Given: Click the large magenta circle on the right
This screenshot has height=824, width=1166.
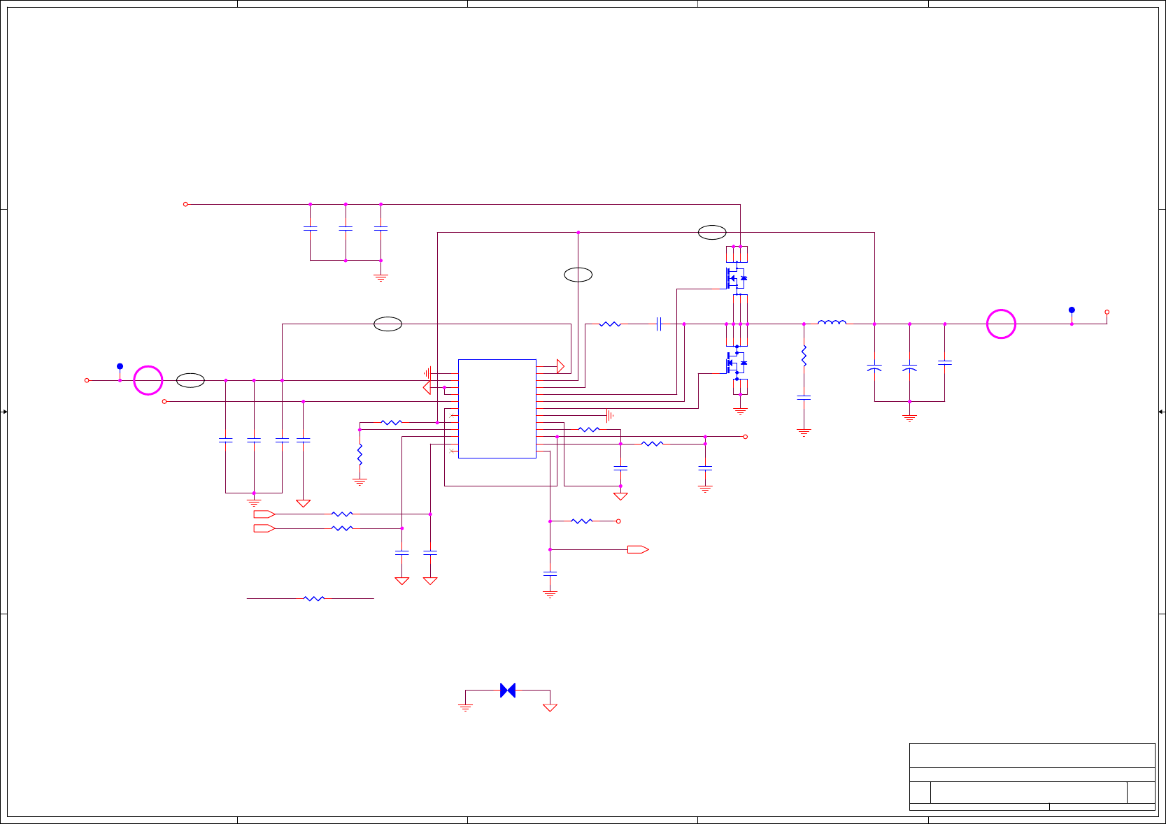Looking at the screenshot, I should click(1001, 324).
